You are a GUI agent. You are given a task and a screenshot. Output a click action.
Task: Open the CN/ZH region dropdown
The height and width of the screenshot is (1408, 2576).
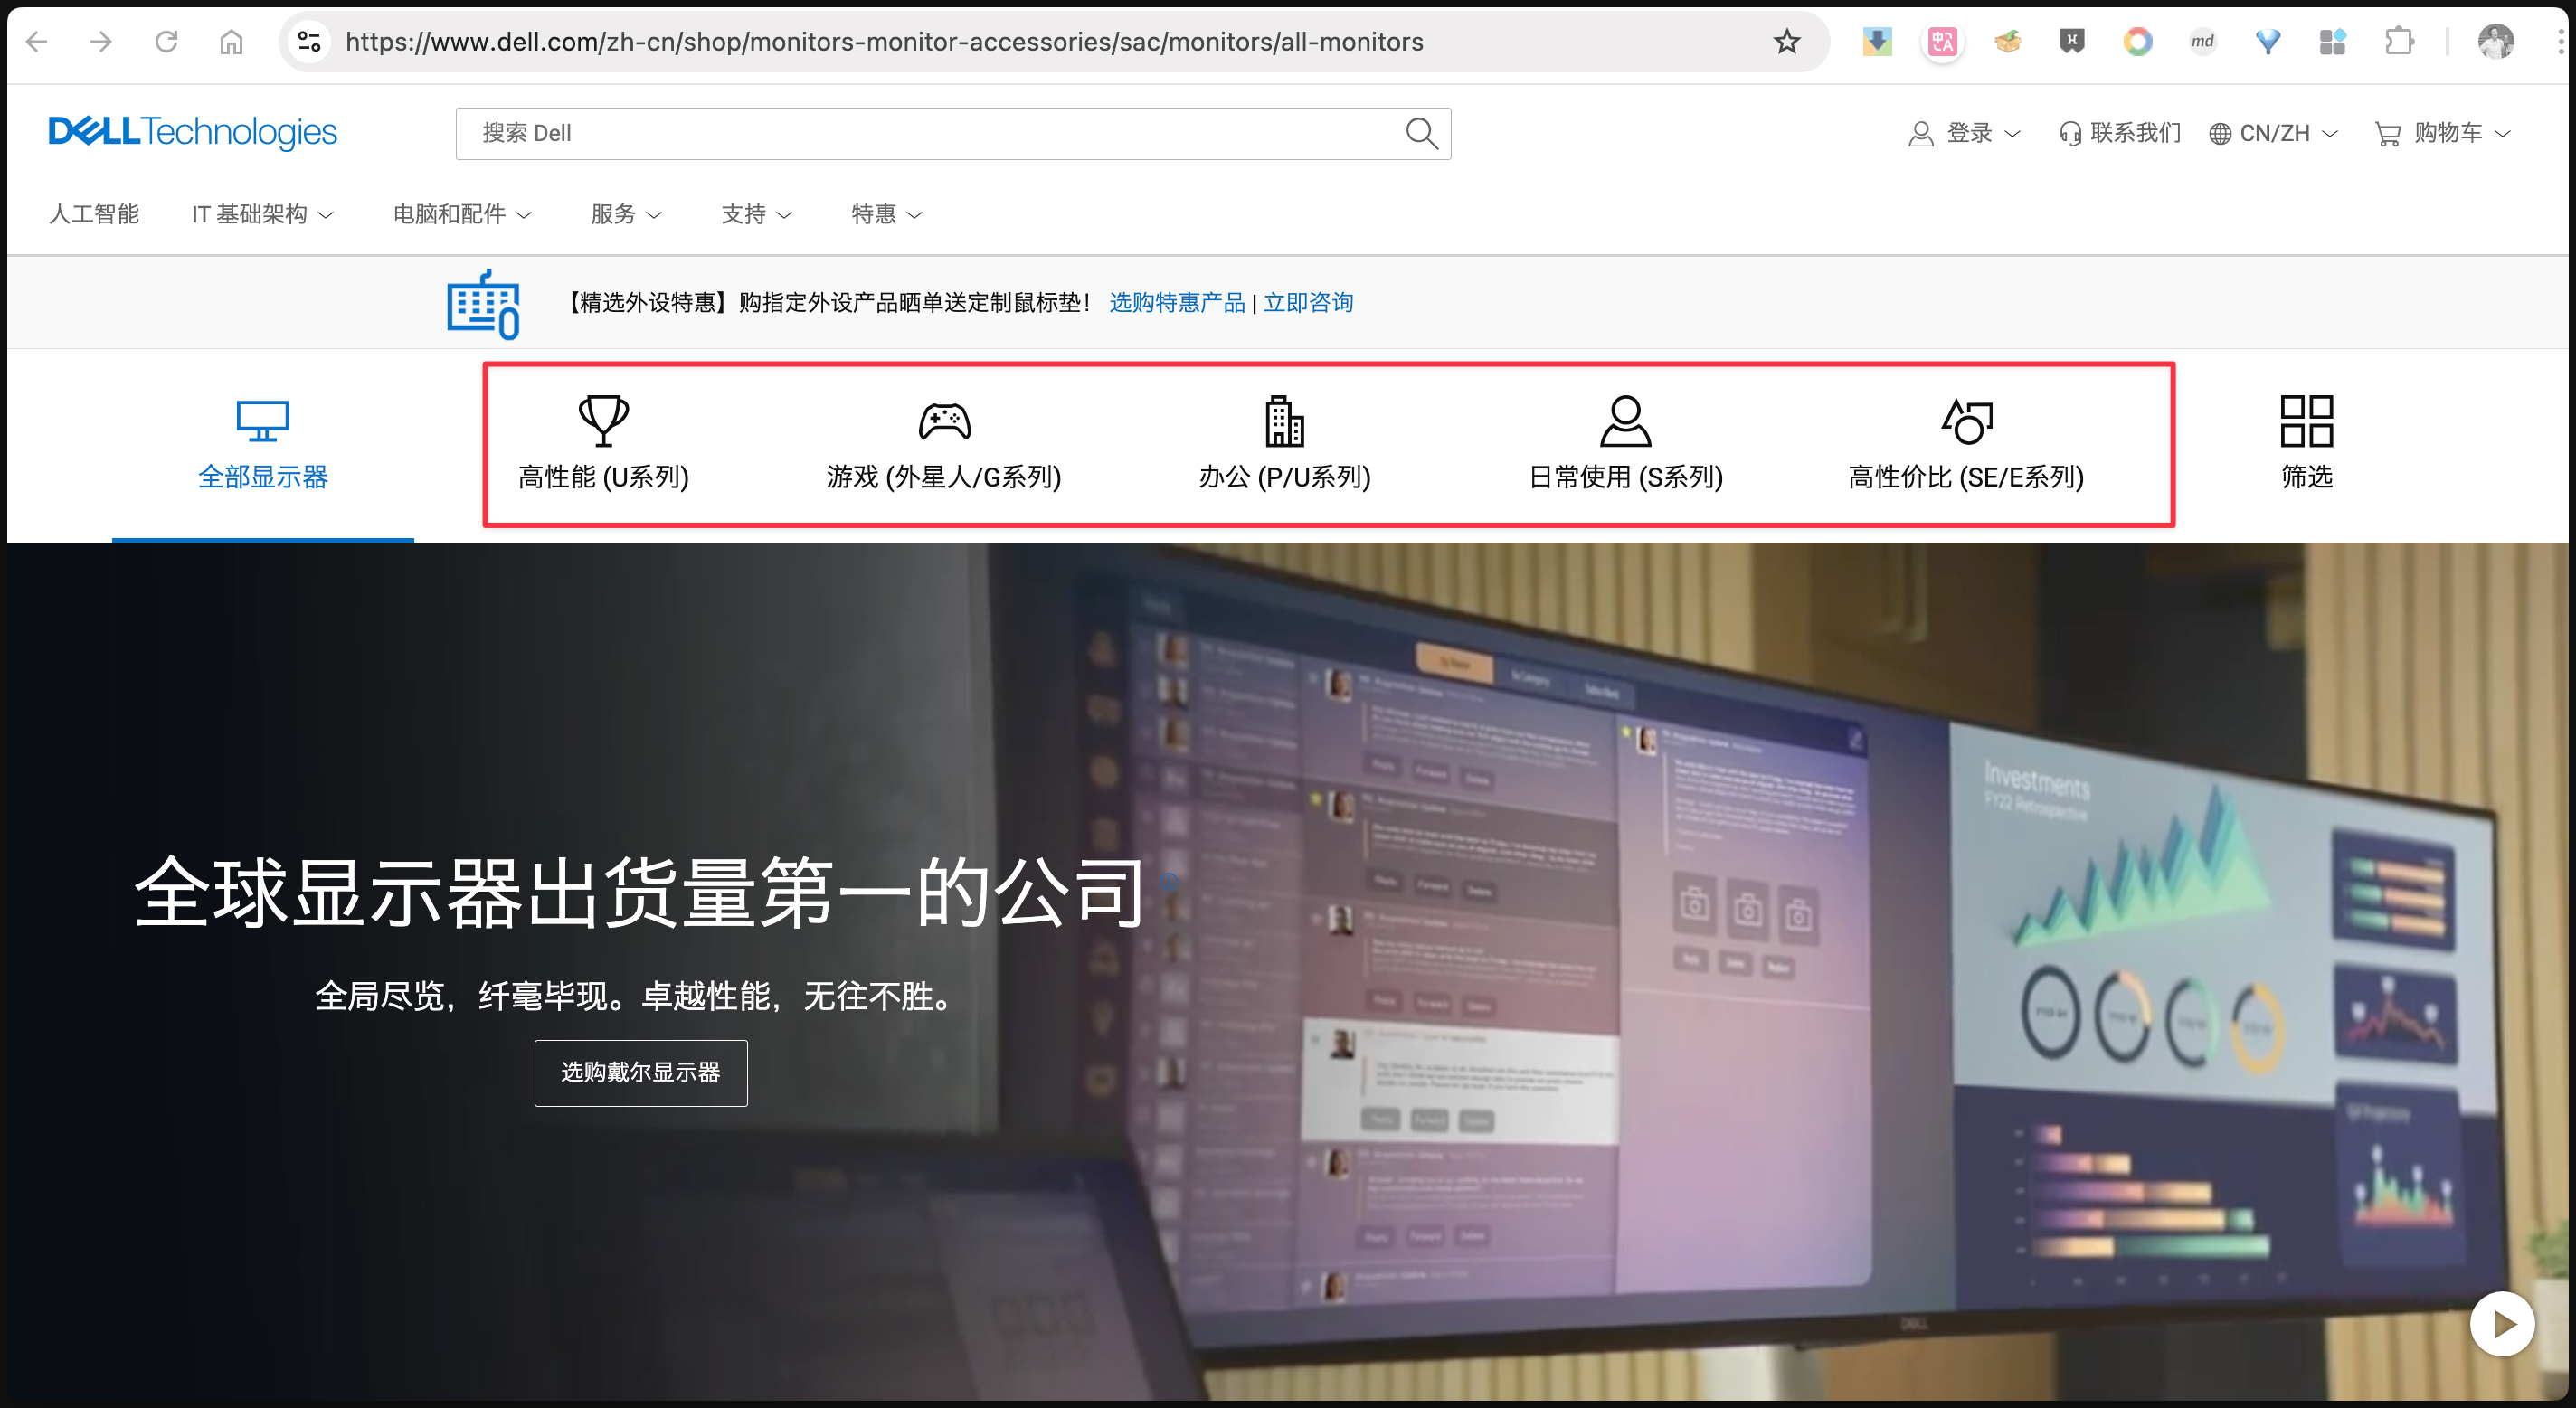2273,133
